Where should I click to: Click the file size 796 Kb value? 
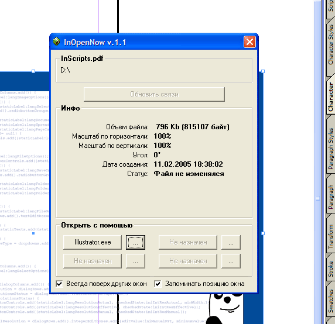pyautogui.click(x=192, y=127)
